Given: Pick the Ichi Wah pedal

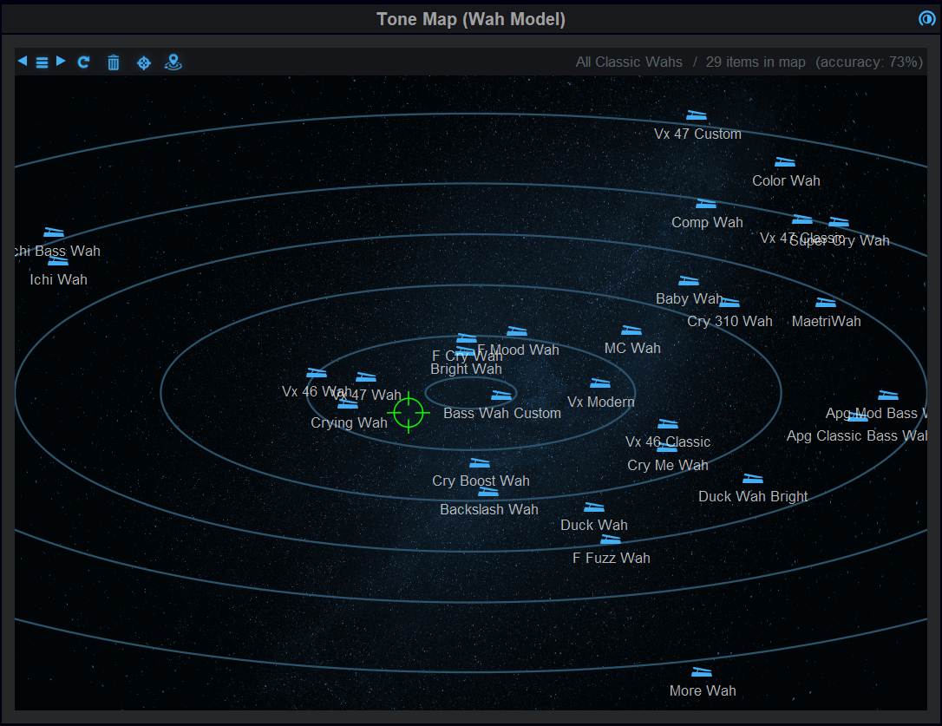Looking at the screenshot, I should 58,262.
